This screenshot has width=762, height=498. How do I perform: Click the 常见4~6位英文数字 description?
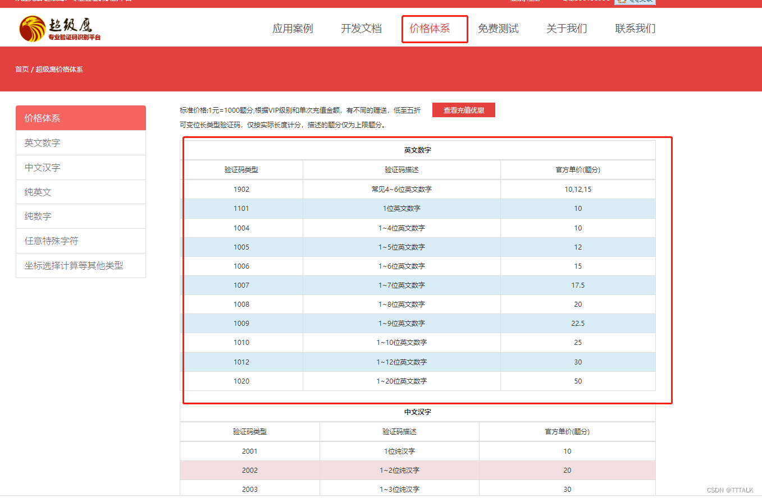[x=401, y=190]
